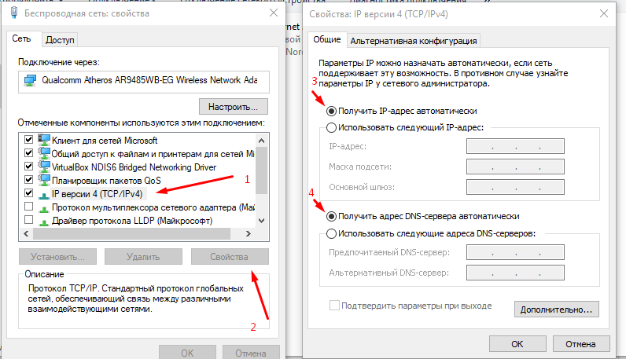Select the Microsoft networks client icon
The image size is (626, 359).
[x=44, y=140]
